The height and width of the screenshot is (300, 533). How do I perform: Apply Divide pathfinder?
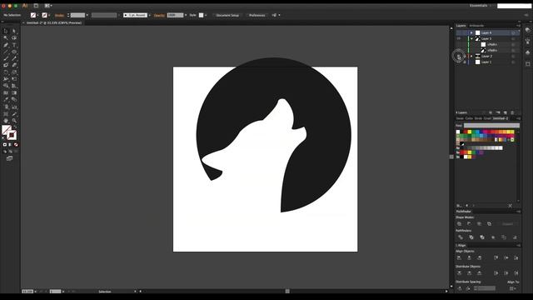(461, 237)
